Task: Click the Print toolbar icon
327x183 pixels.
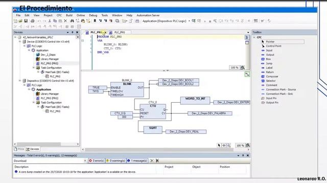Action: [33, 21]
